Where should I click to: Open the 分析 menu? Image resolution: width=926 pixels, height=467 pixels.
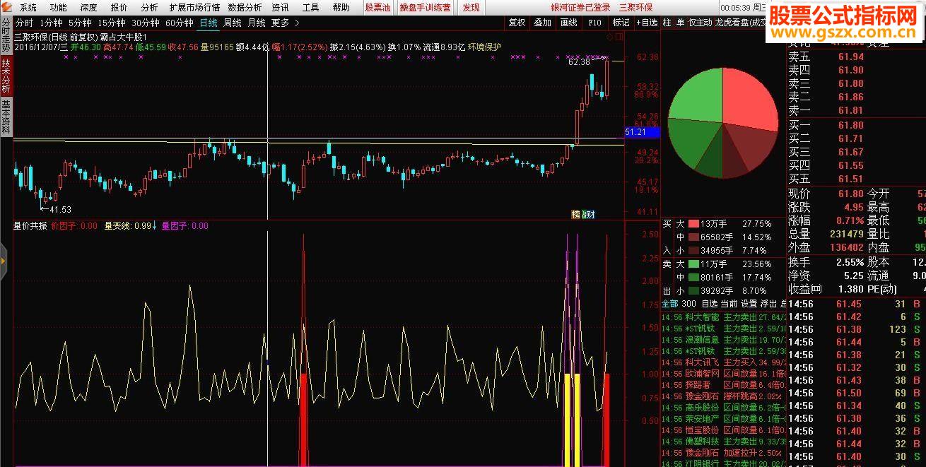click(149, 8)
